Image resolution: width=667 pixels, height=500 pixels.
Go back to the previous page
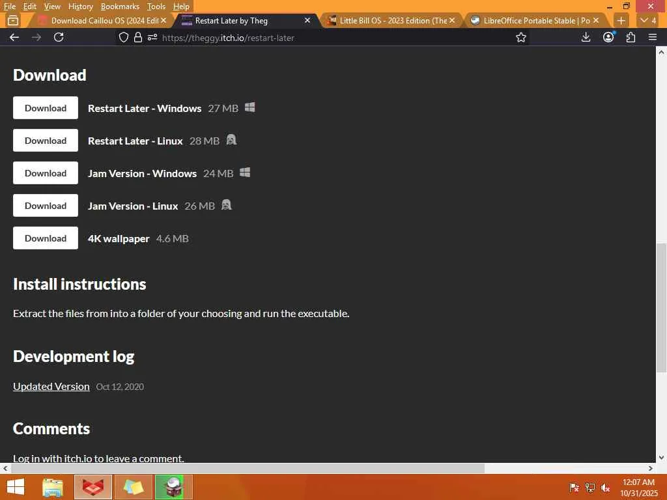pos(14,37)
